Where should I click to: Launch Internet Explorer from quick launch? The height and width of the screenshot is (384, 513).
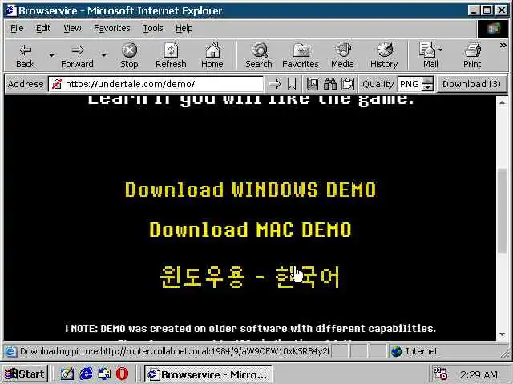tap(86, 374)
